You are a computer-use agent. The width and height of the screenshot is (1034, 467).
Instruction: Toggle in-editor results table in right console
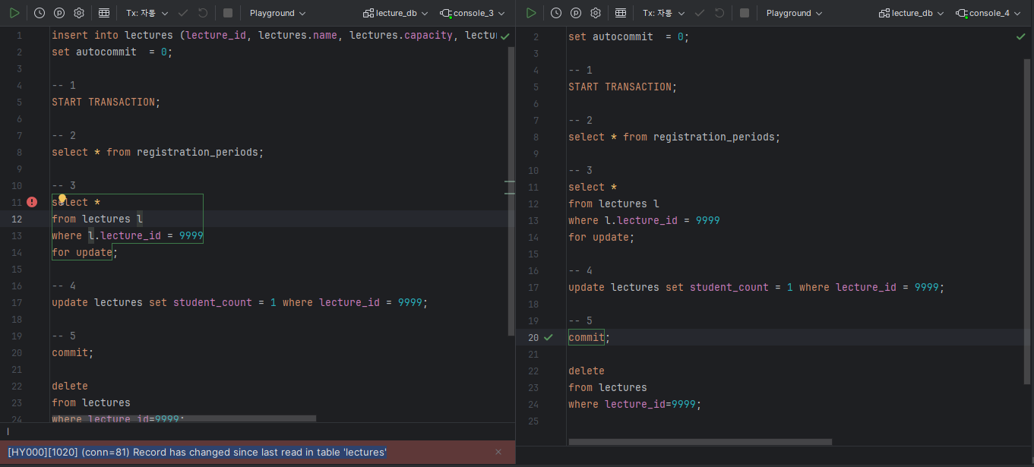(621, 13)
